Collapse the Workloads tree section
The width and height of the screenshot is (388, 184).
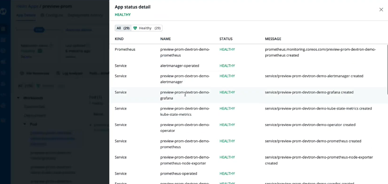18,98
